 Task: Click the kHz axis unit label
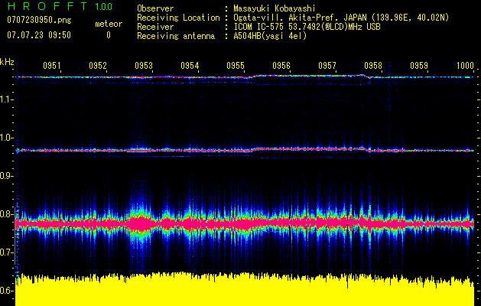pyautogui.click(x=7, y=62)
